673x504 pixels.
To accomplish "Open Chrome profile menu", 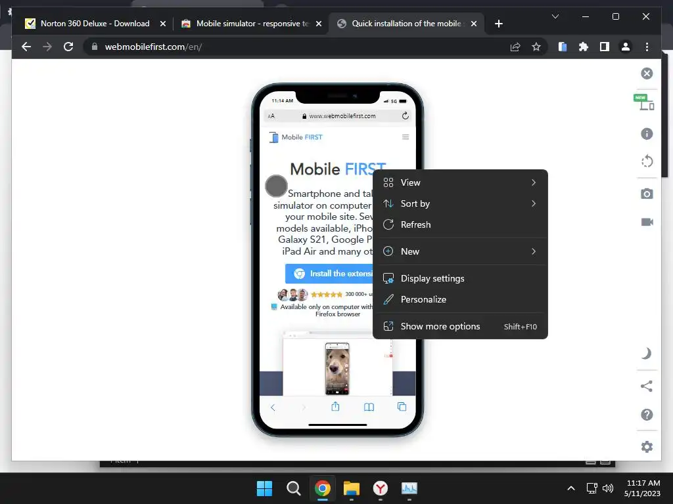I will pos(626,47).
